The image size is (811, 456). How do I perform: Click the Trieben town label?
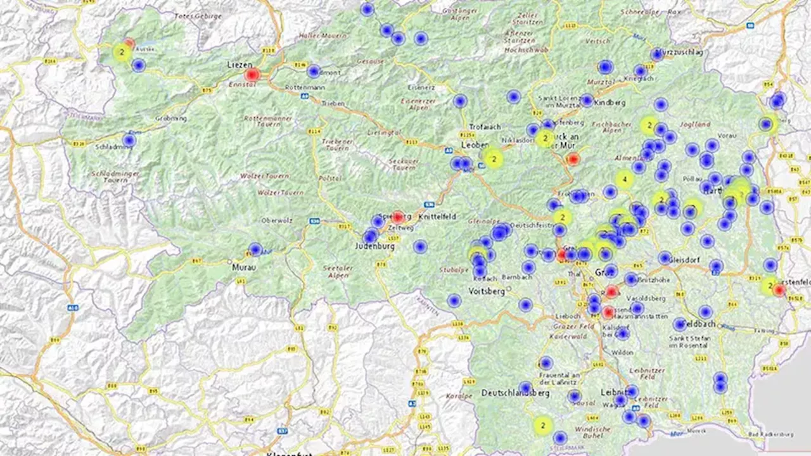[332, 103]
